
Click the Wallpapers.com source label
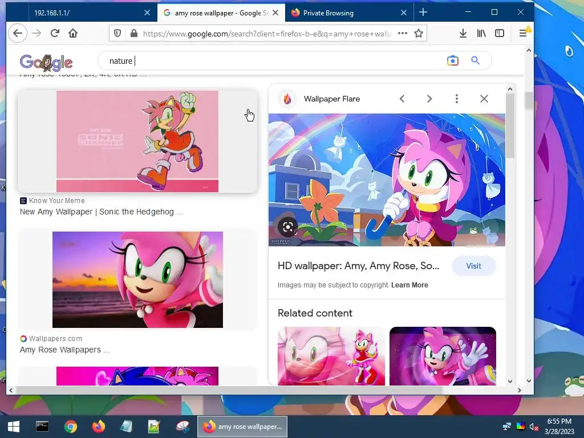tap(55, 339)
